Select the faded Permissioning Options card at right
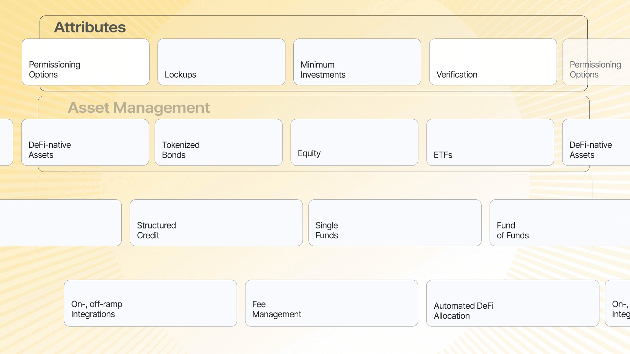This screenshot has height=354, width=630. [x=597, y=62]
